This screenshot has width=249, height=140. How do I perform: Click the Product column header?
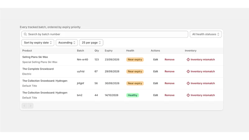tap(27, 51)
